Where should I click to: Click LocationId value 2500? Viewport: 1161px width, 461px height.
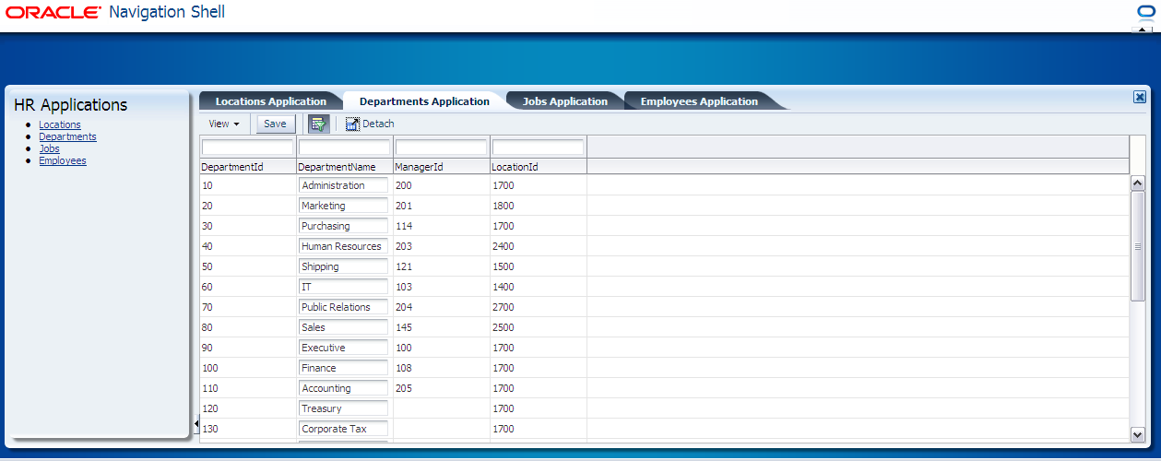[x=503, y=327]
